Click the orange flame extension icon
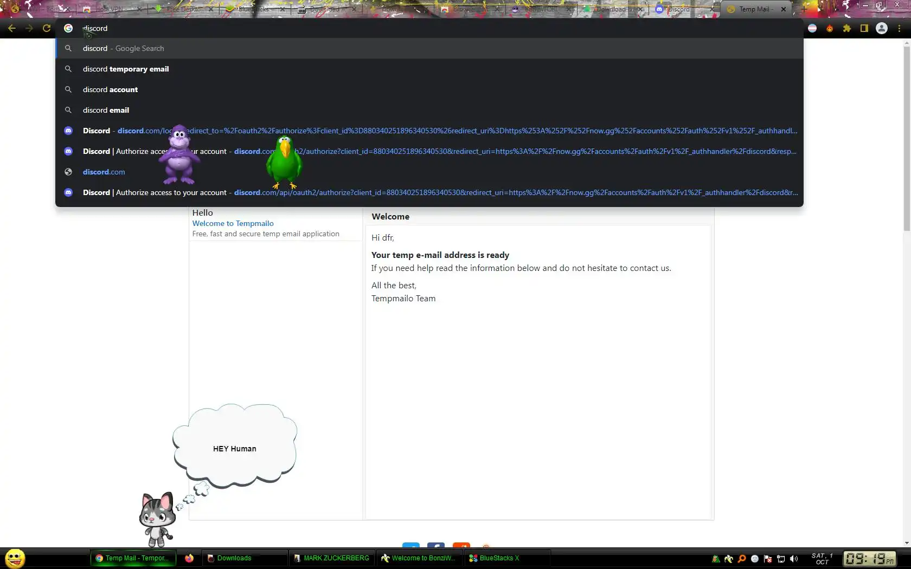The height and width of the screenshot is (569, 911). tap(830, 28)
